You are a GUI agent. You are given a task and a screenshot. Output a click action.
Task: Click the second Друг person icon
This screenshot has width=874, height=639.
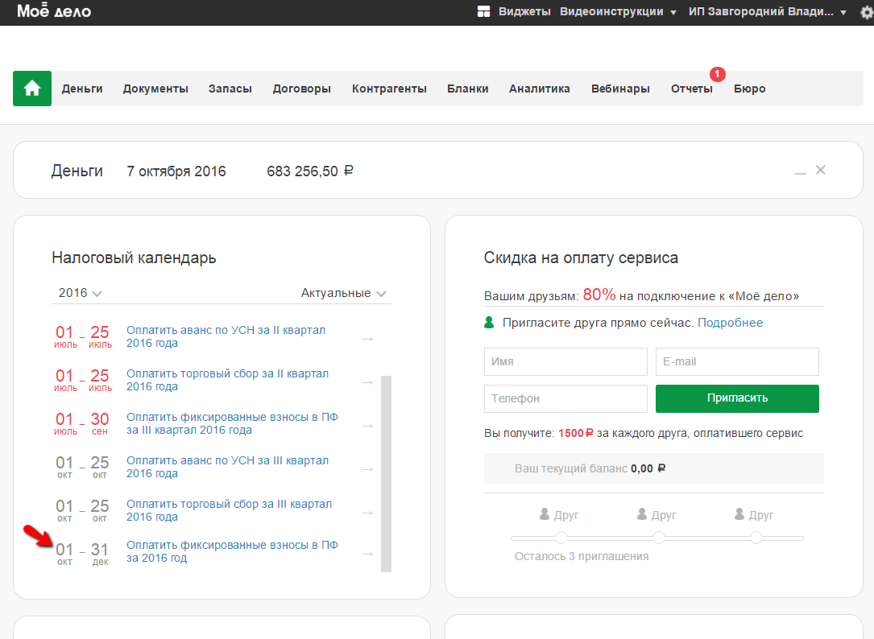click(642, 513)
